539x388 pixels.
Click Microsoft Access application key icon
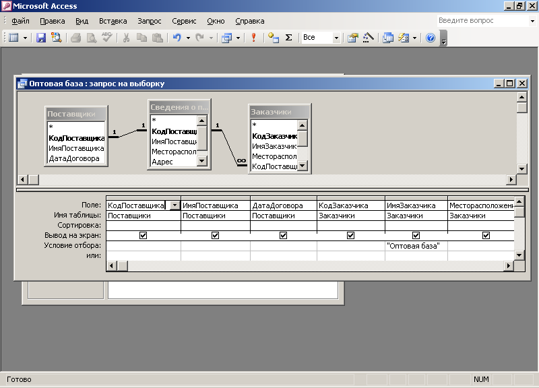[7, 6]
